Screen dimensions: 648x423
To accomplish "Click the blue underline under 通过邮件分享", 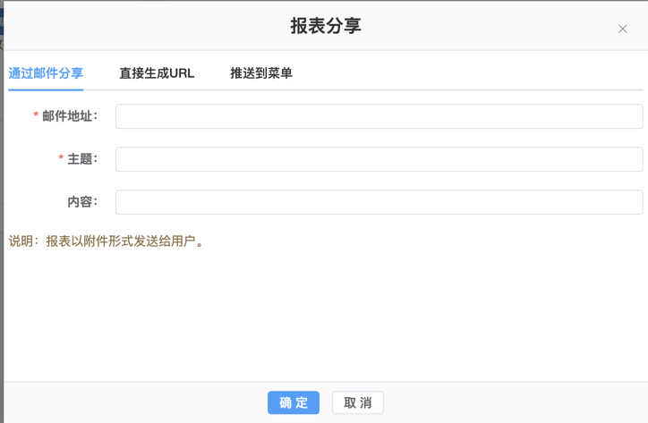I will pos(46,89).
